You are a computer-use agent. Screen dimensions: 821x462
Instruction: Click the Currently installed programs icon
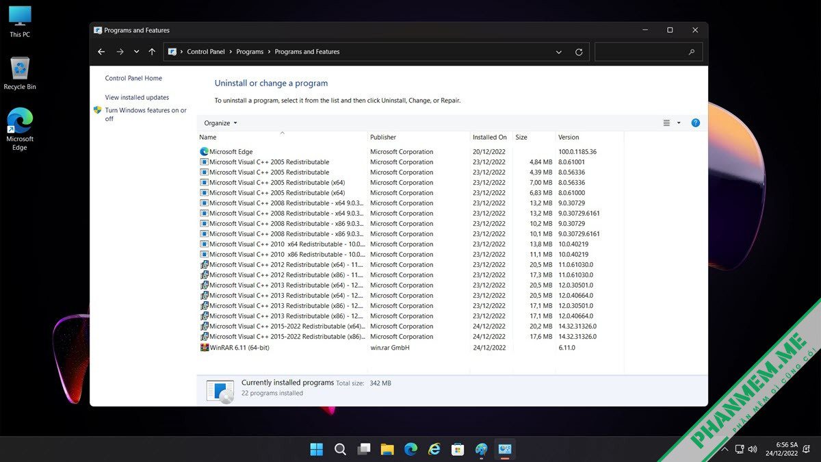220,391
